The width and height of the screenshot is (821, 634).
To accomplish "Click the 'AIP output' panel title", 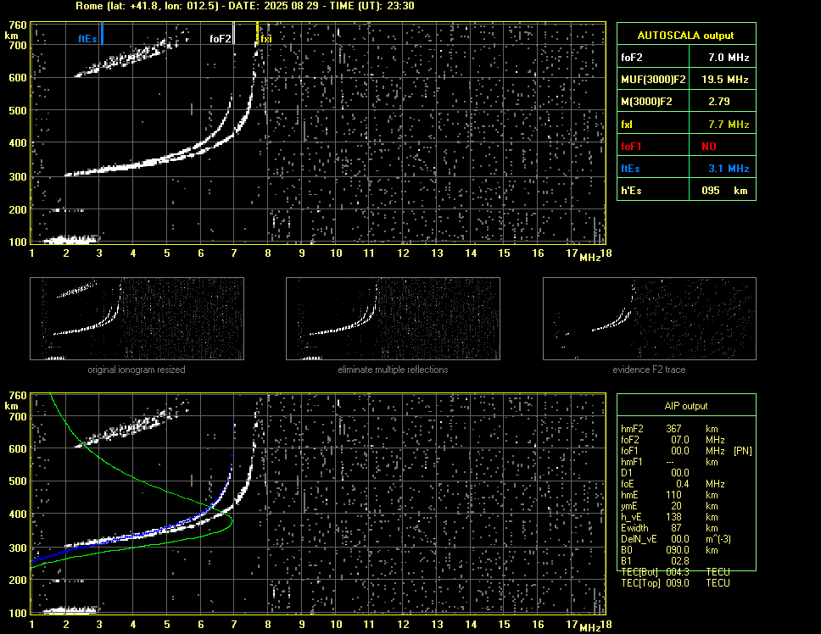I will point(686,406).
